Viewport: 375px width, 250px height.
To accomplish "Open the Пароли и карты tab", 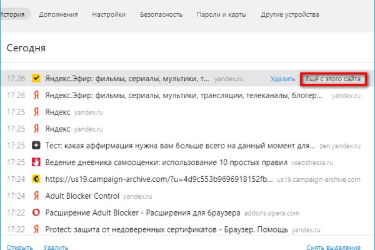I will (x=222, y=14).
